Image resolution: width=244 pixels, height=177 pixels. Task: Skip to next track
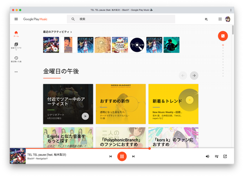click(134, 156)
